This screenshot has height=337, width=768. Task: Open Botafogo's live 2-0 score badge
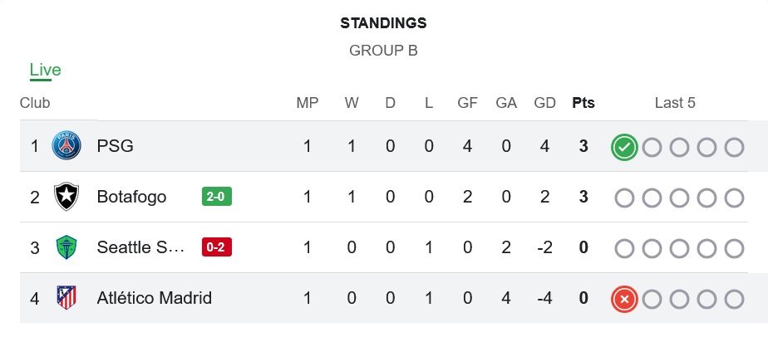(x=217, y=197)
